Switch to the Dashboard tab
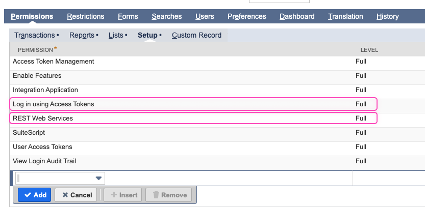 coord(297,16)
